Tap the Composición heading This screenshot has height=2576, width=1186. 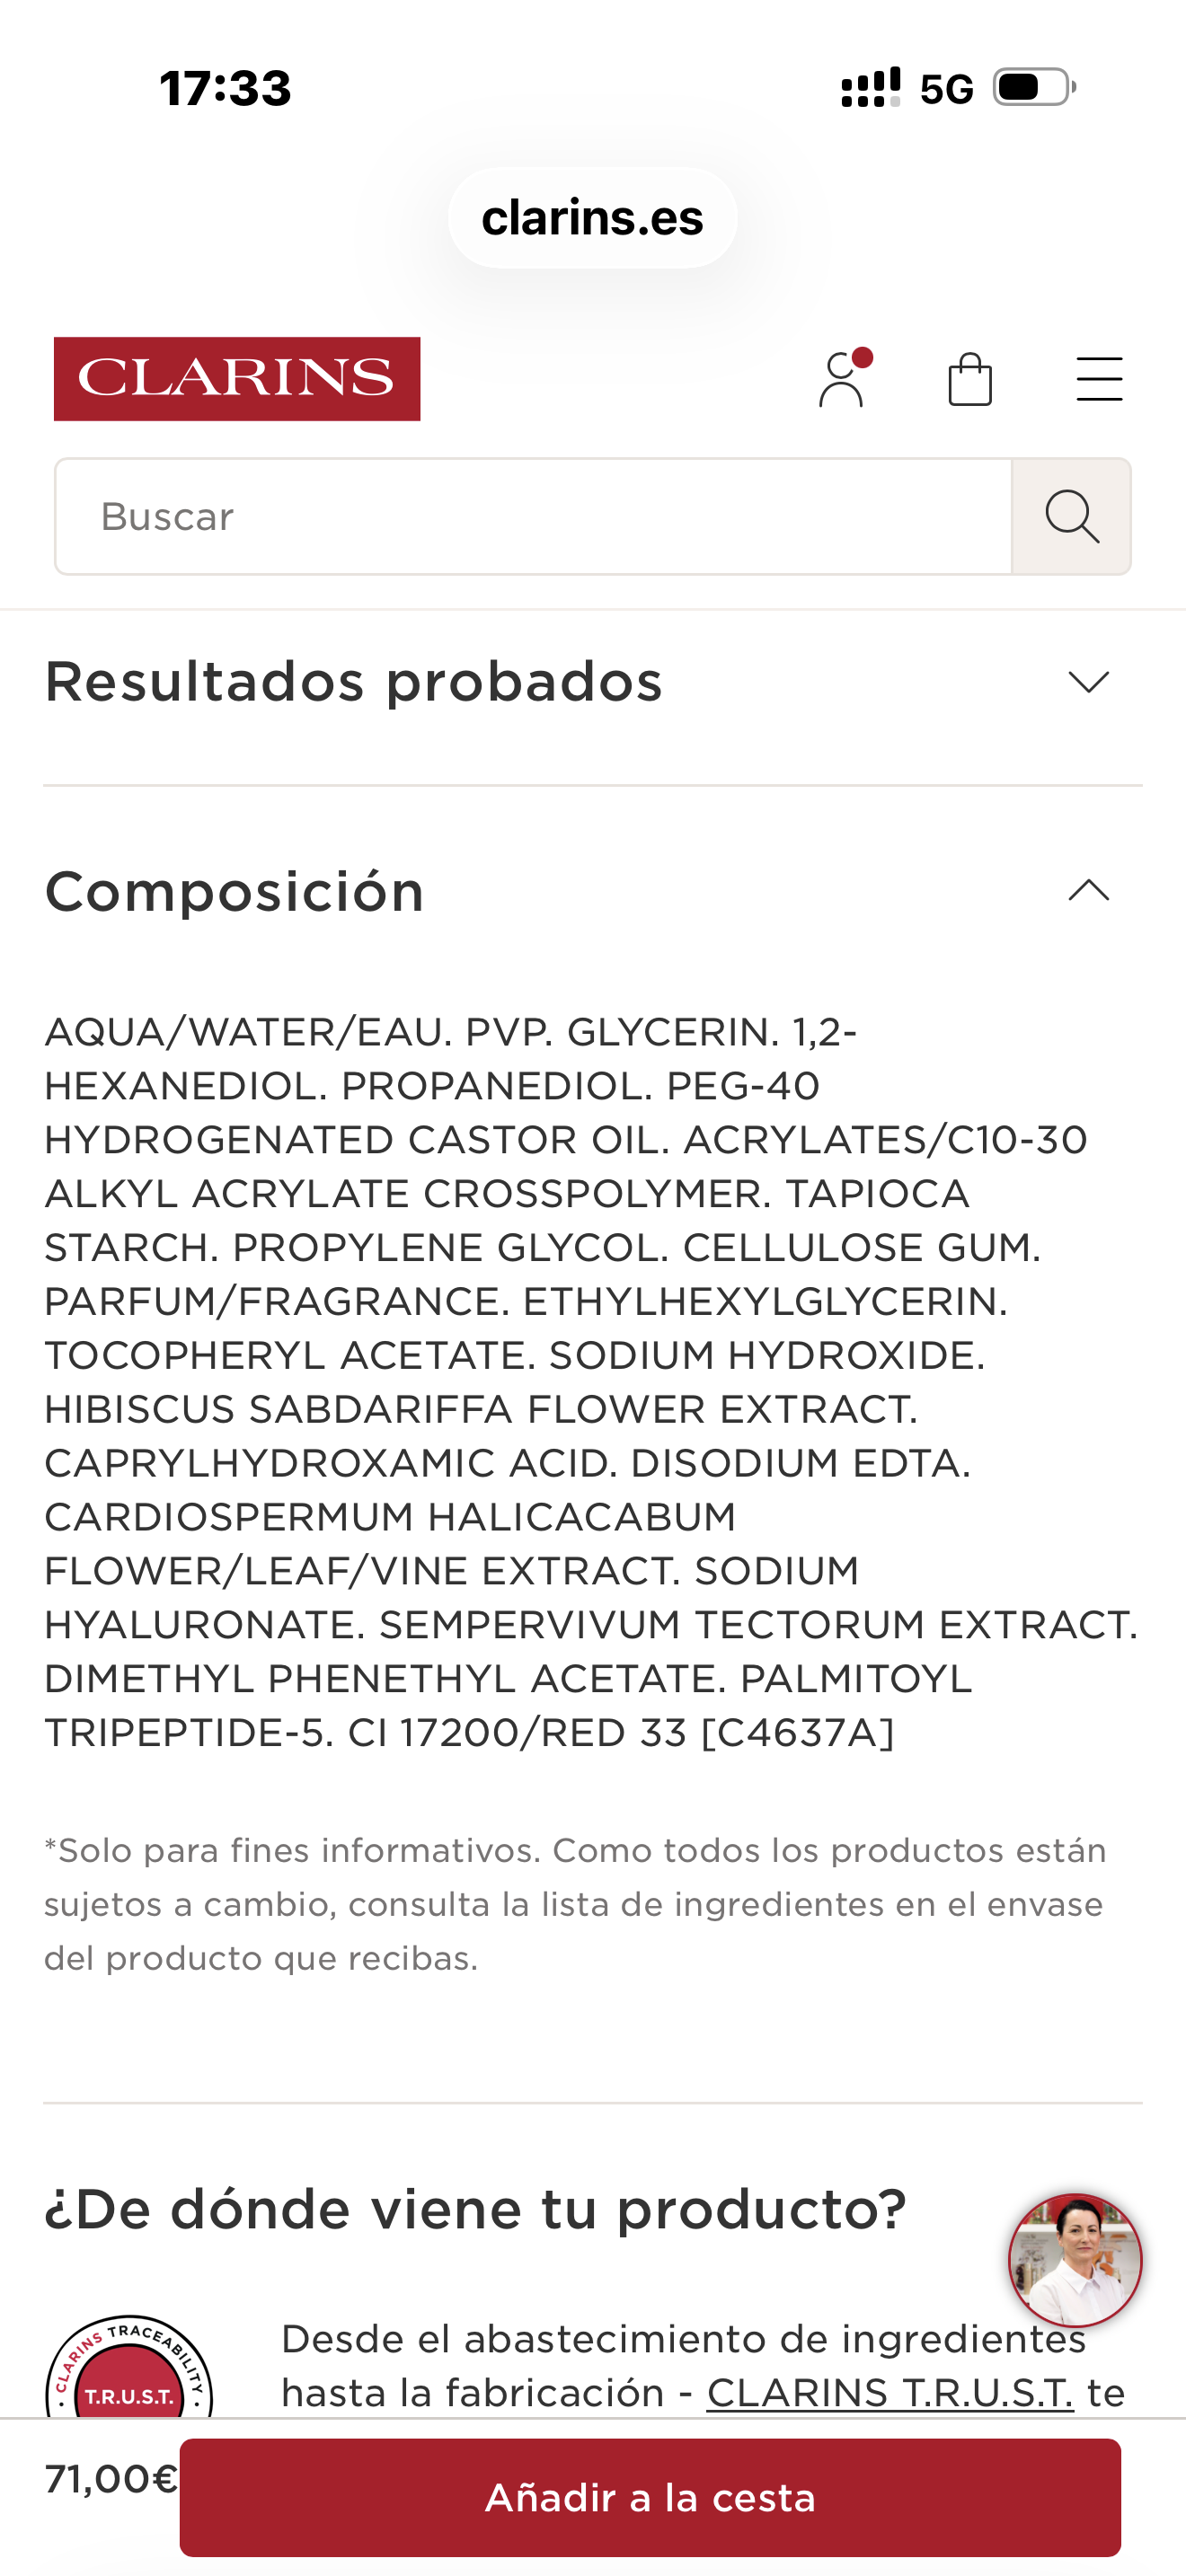coord(235,891)
